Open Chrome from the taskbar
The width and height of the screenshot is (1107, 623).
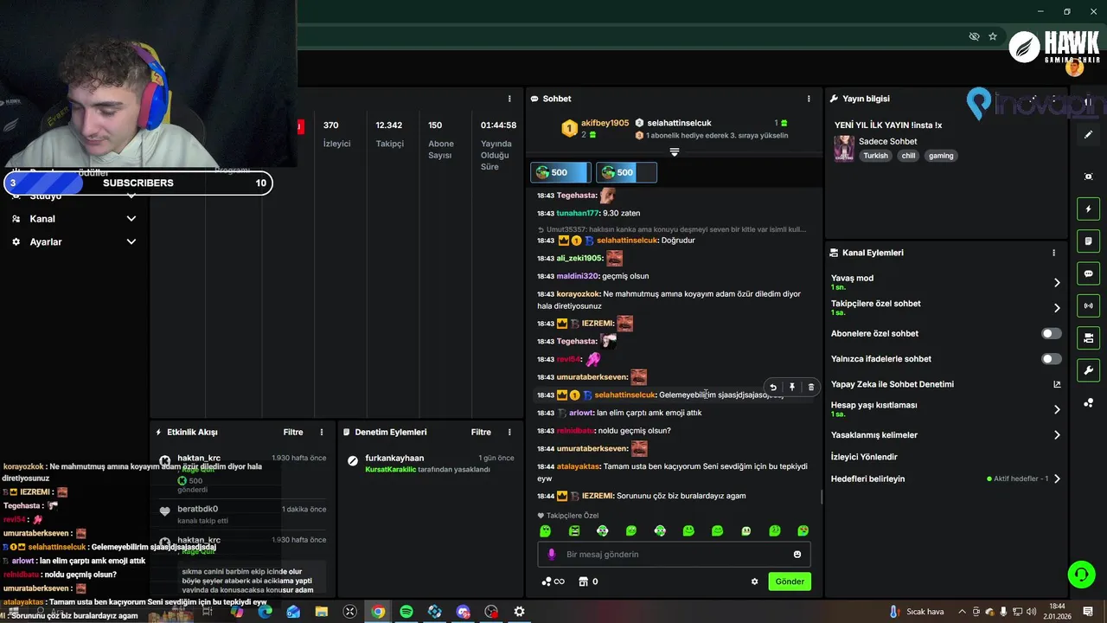pyautogui.click(x=378, y=612)
